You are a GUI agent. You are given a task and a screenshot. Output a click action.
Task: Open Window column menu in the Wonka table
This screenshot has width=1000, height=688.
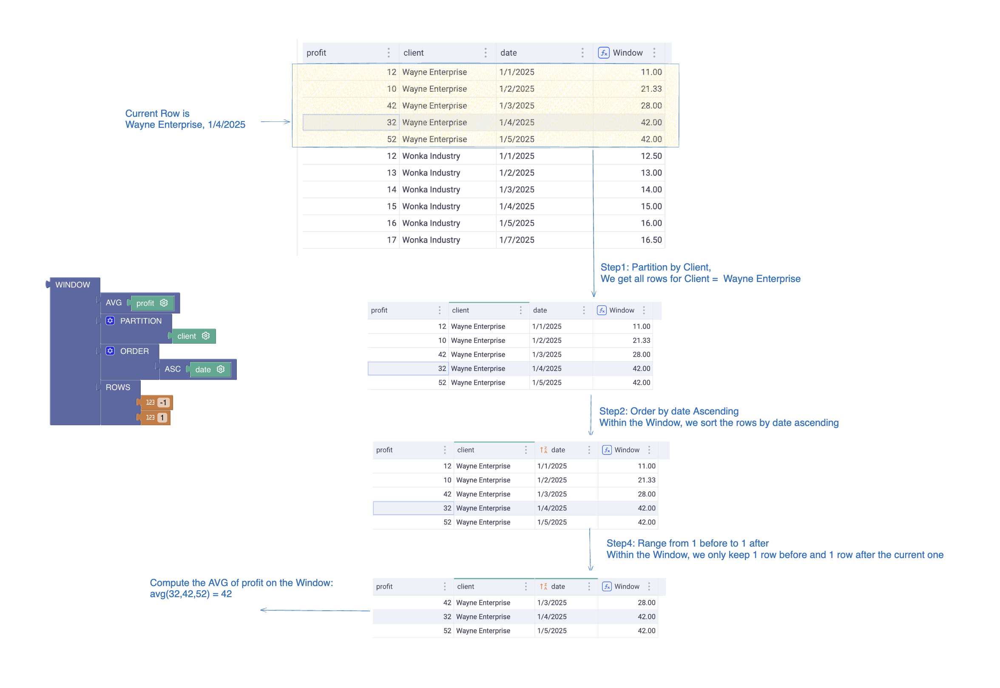[x=654, y=53]
